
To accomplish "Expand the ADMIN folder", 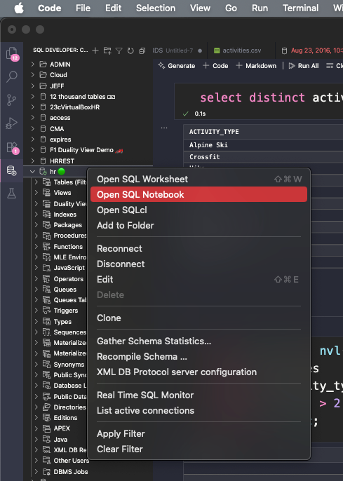I will tap(33, 64).
